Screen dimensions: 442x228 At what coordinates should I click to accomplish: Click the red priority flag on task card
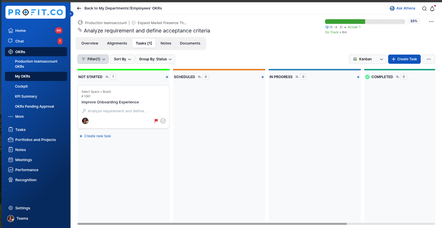point(156,121)
